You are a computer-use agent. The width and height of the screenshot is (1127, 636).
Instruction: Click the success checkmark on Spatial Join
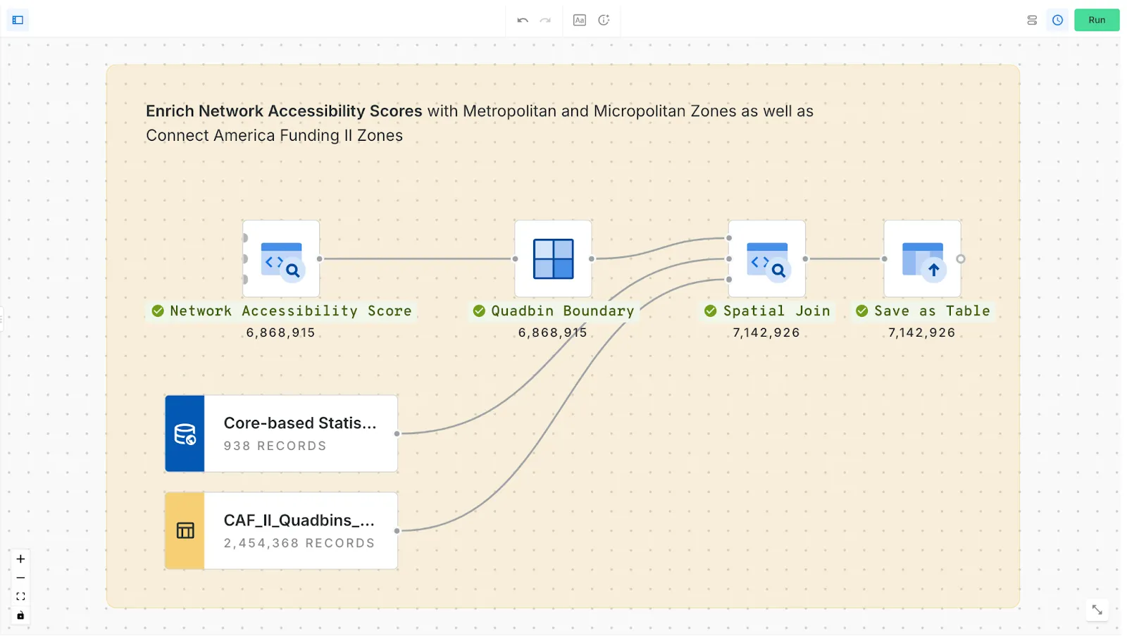(x=710, y=311)
